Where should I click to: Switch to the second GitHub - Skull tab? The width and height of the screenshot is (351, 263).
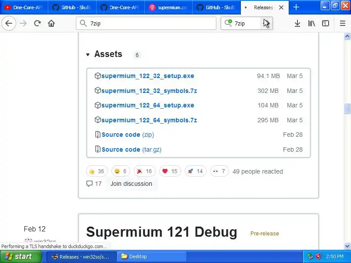[x=216, y=7]
